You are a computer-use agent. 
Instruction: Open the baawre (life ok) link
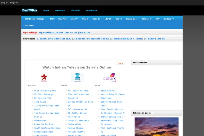tap(155, 39)
